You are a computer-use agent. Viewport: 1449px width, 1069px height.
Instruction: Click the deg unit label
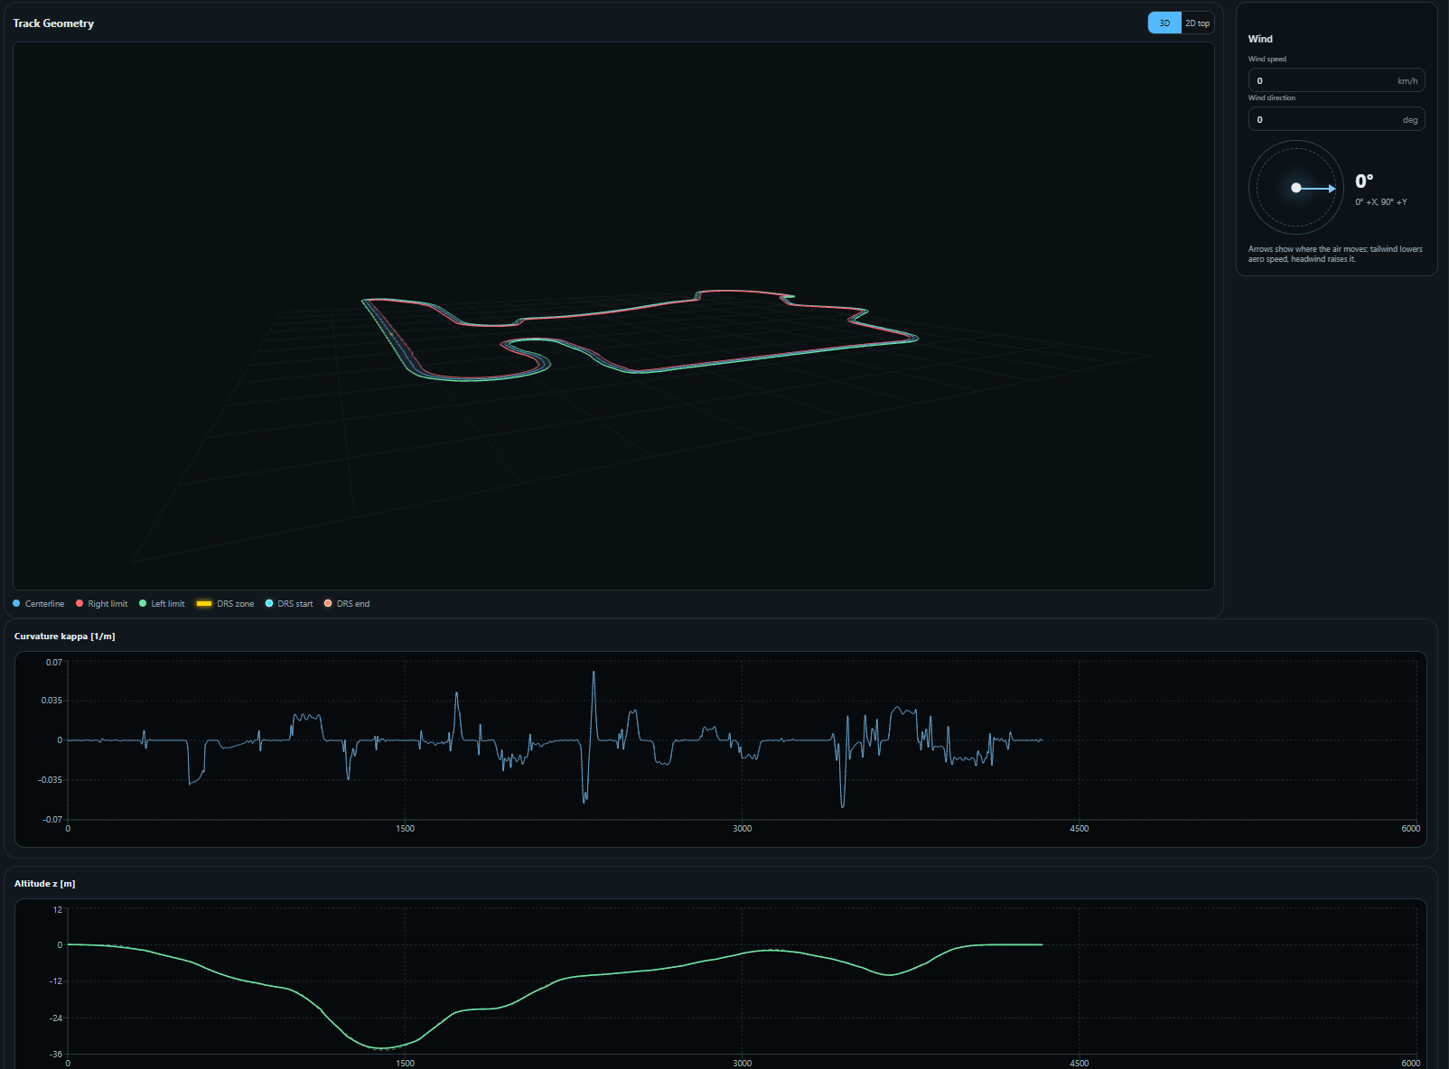pos(1410,120)
